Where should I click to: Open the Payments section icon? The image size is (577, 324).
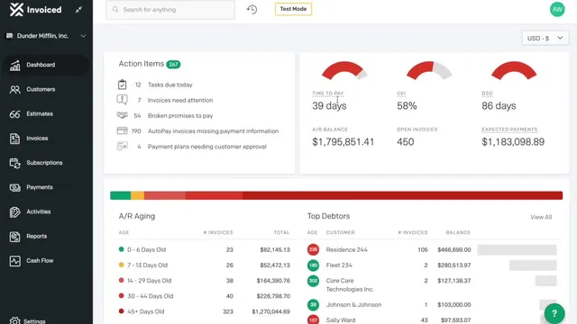click(x=14, y=187)
